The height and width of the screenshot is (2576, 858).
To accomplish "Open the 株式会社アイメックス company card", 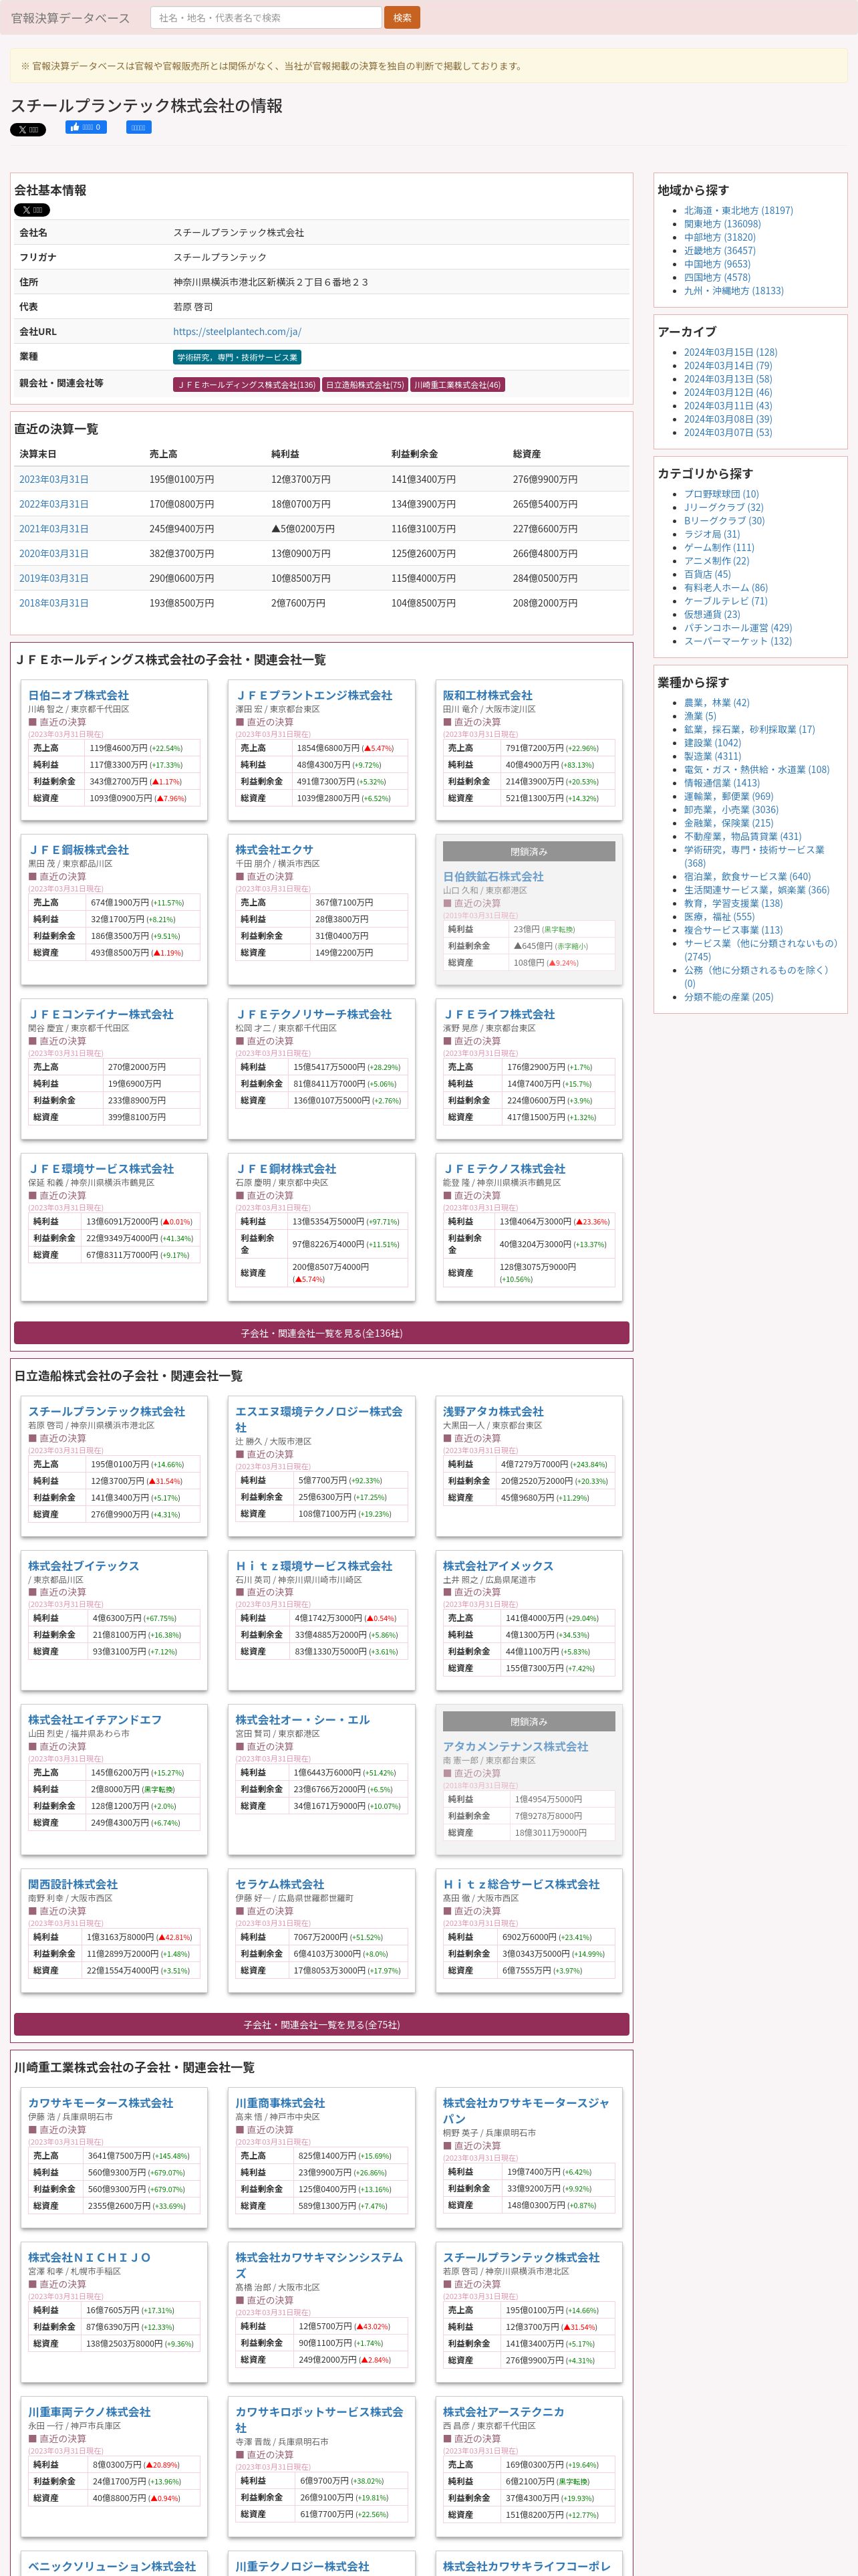I will (x=497, y=1566).
